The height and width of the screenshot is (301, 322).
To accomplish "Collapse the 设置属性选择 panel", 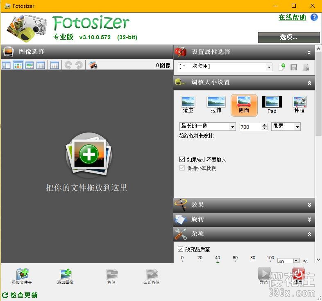I will coord(309,53).
